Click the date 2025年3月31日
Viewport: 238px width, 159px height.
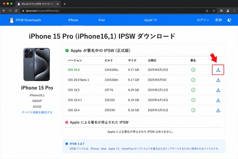158,110
